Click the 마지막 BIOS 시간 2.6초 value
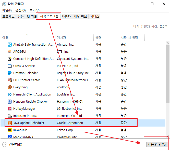Screen dimensions: 170x151 (x=164, y=26)
